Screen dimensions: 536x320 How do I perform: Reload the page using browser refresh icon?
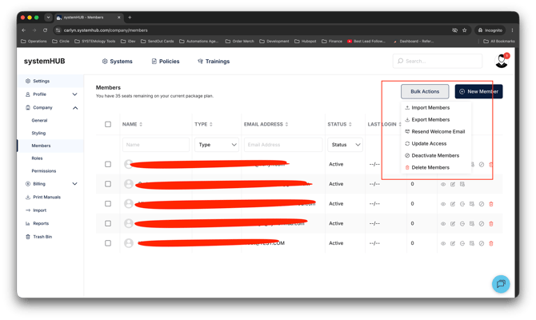(45, 30)
